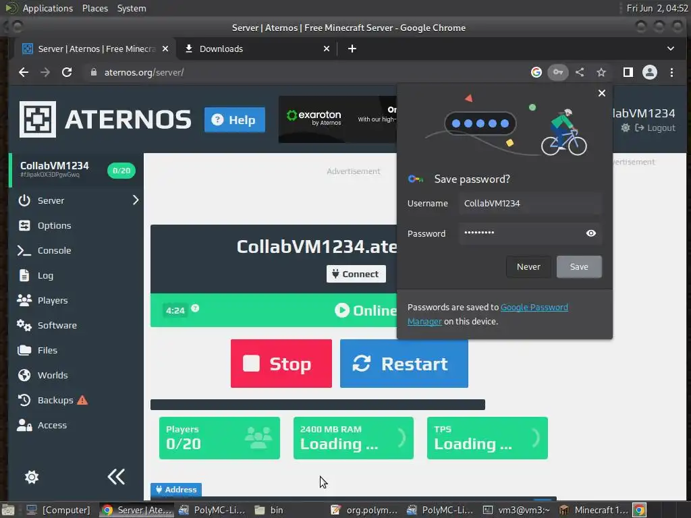Open account settings gear near Logout
Screen dimensions: 691x518
[x=626, y=127]
